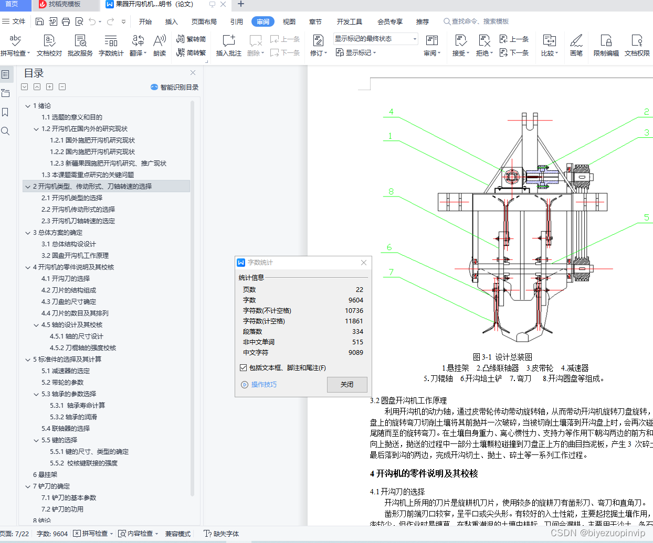
Task: Toggle 包括文本框、脚注和尾注 checkbox
Action: click(x=243, y=367)
